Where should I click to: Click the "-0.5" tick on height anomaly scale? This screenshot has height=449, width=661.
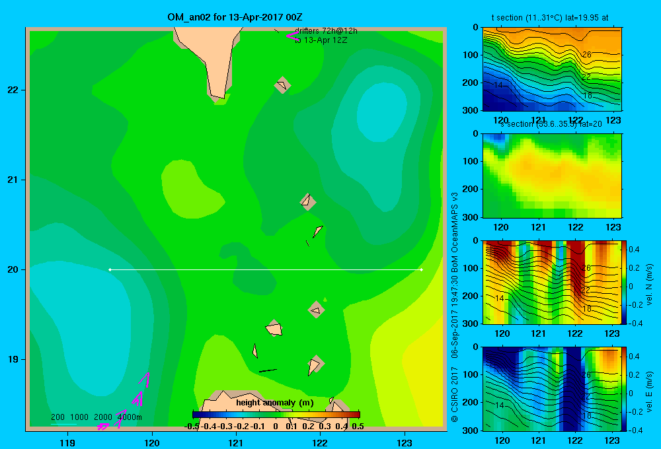tap(192, 427)
